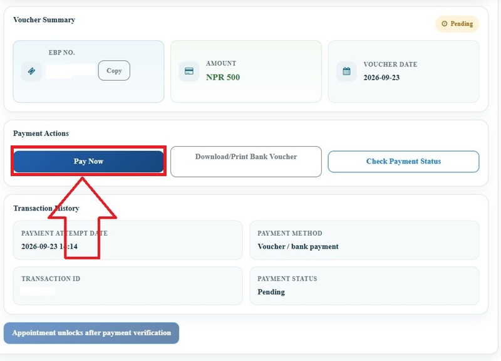Viewport: 501px width, 361px height.
Task: Select the voucher date 2026-09-23
Action: [x=381, y=78]
